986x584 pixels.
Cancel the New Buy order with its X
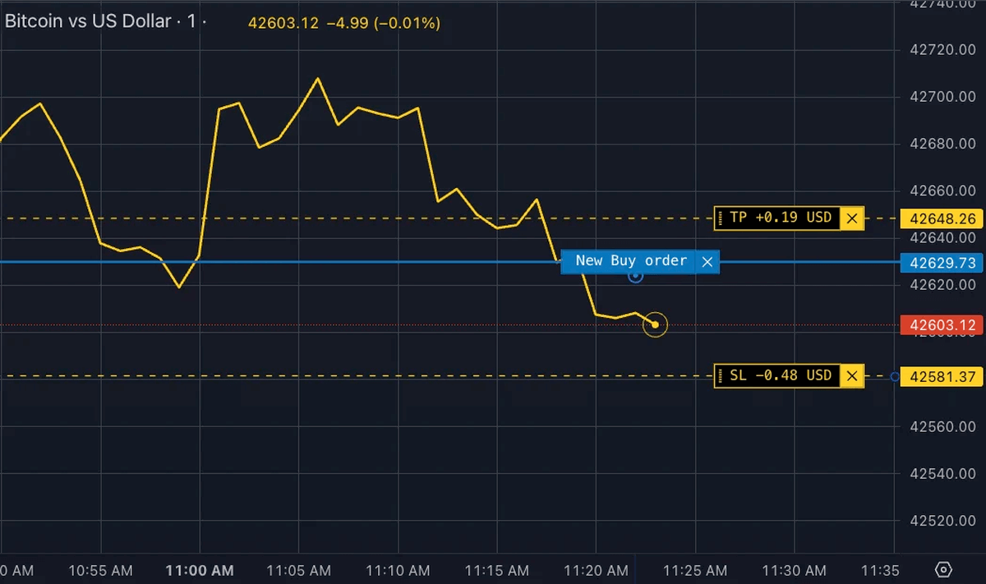(x=707, y=262)
